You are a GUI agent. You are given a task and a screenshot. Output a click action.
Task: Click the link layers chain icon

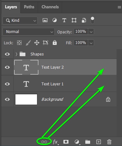[44, 142]
